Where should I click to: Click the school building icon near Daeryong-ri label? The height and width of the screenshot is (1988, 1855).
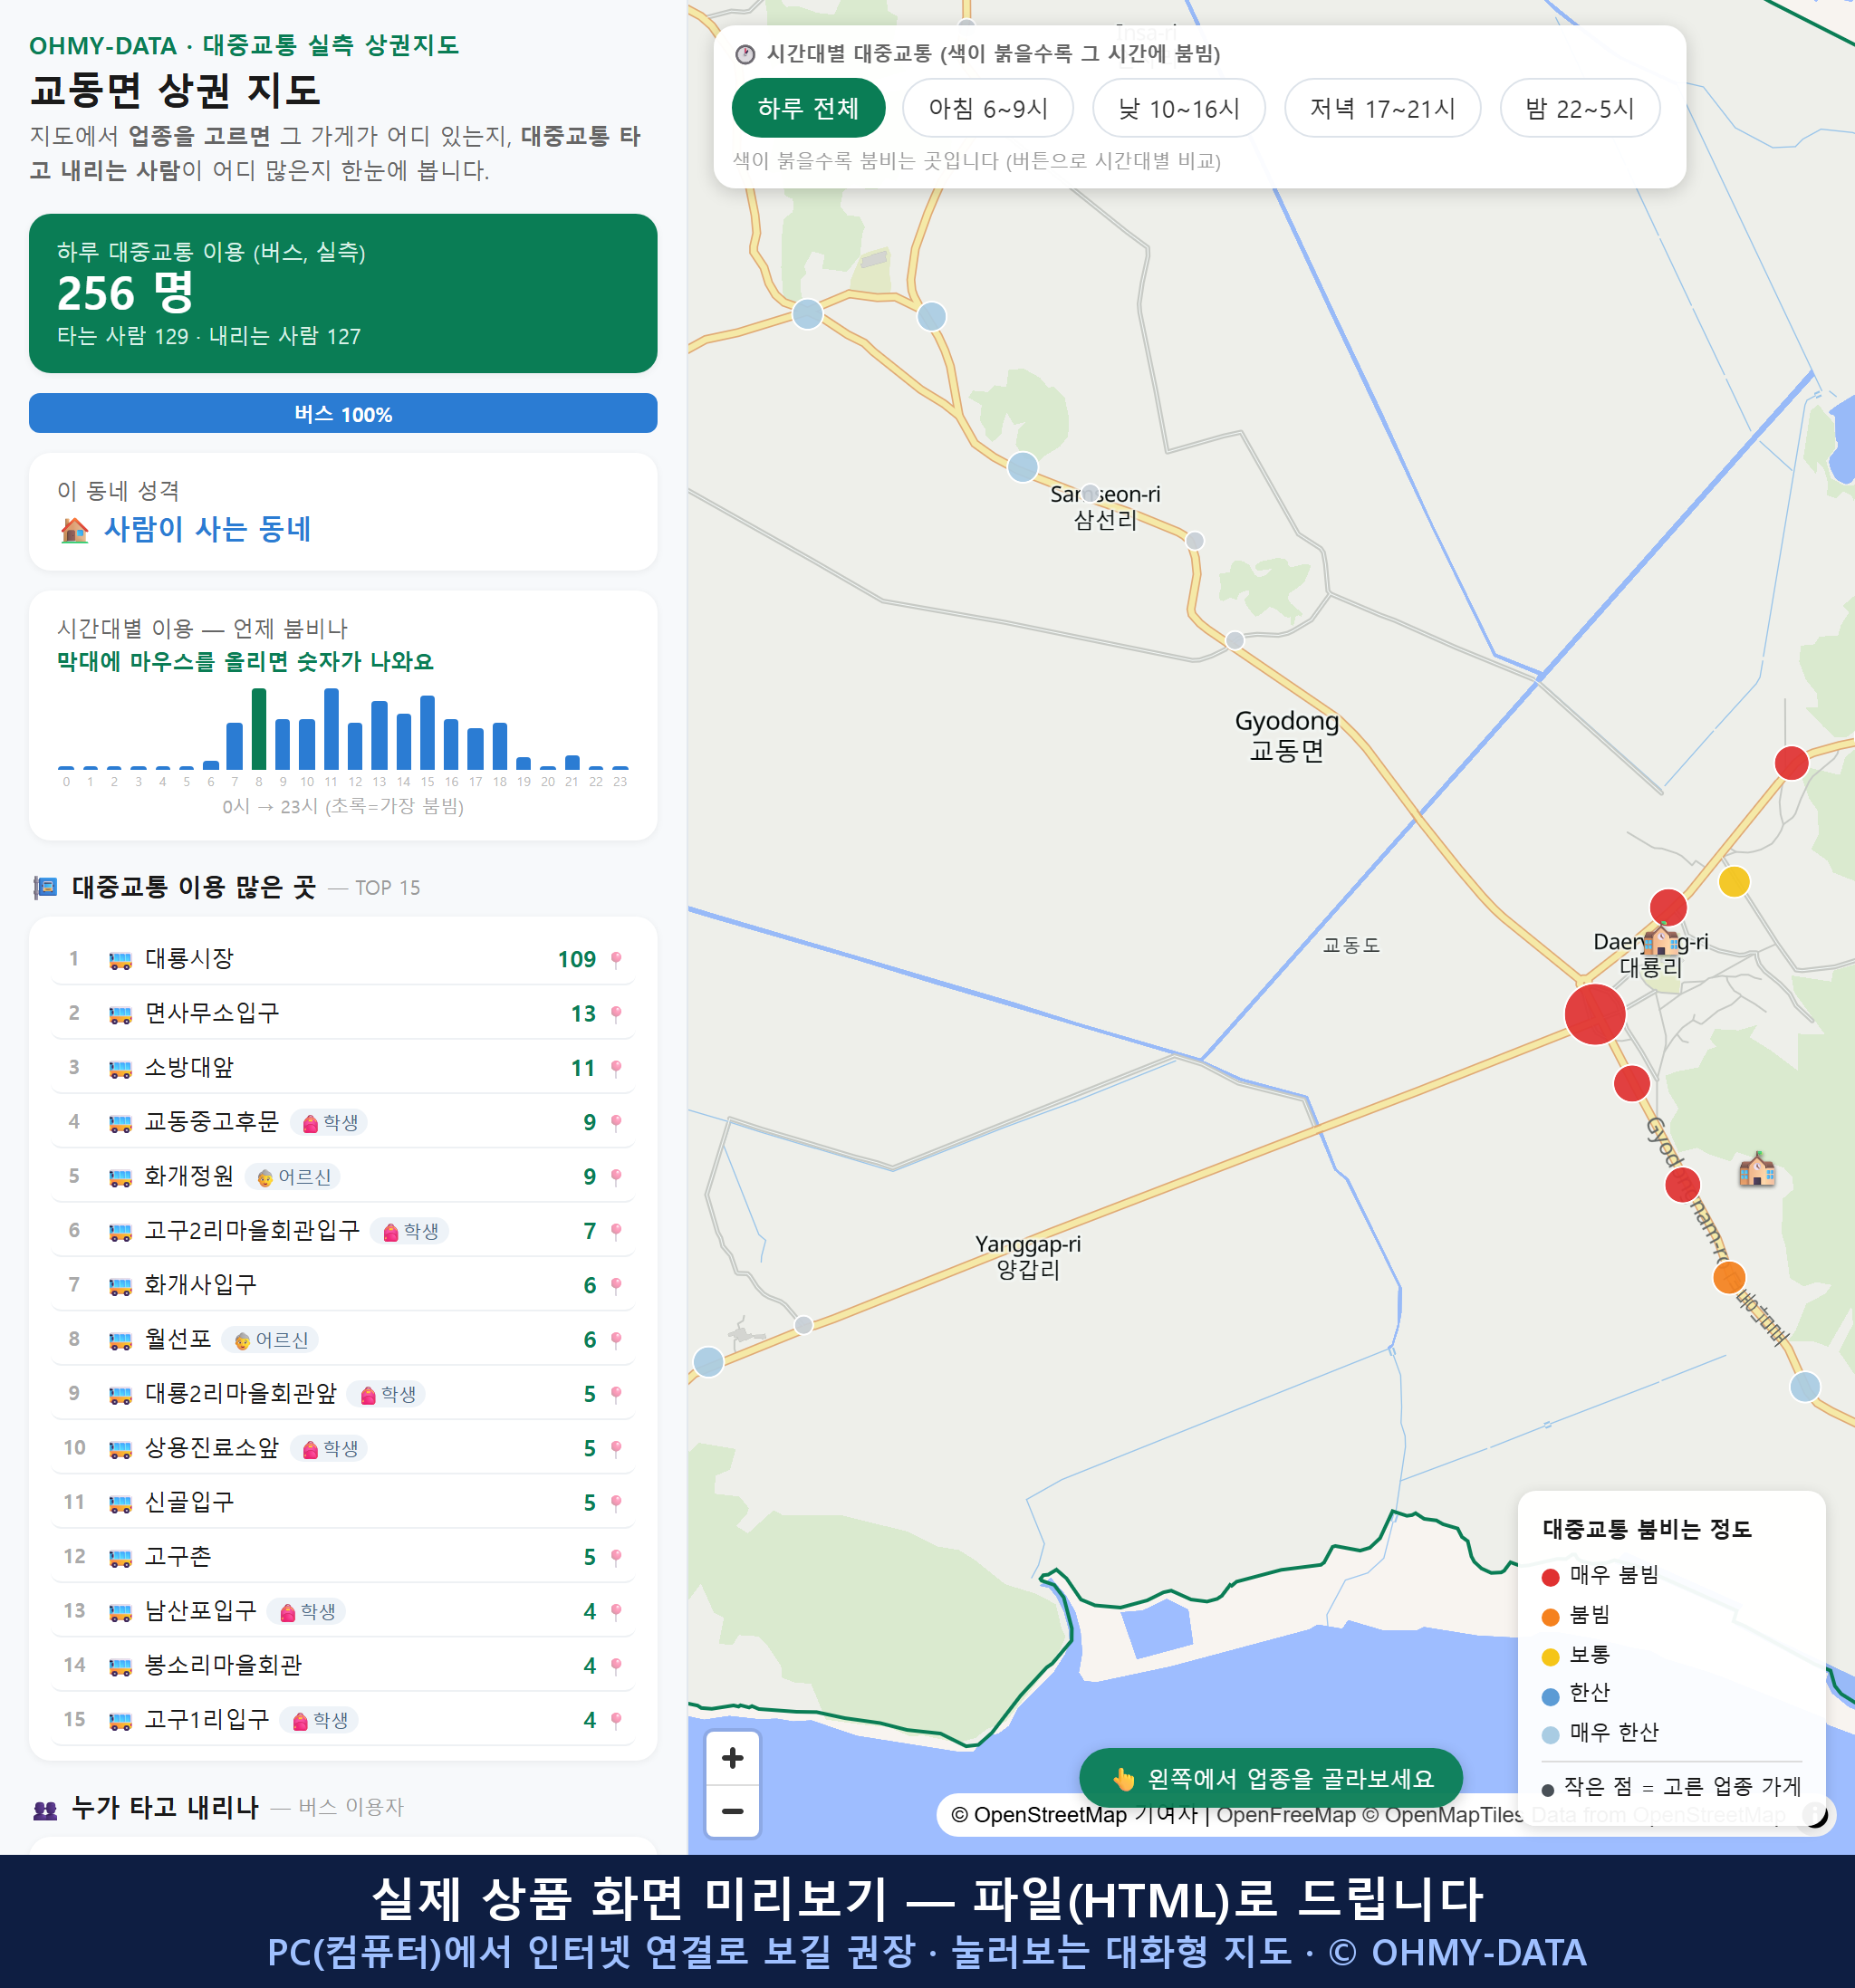pyautogui.click(x=1661, y=940)
